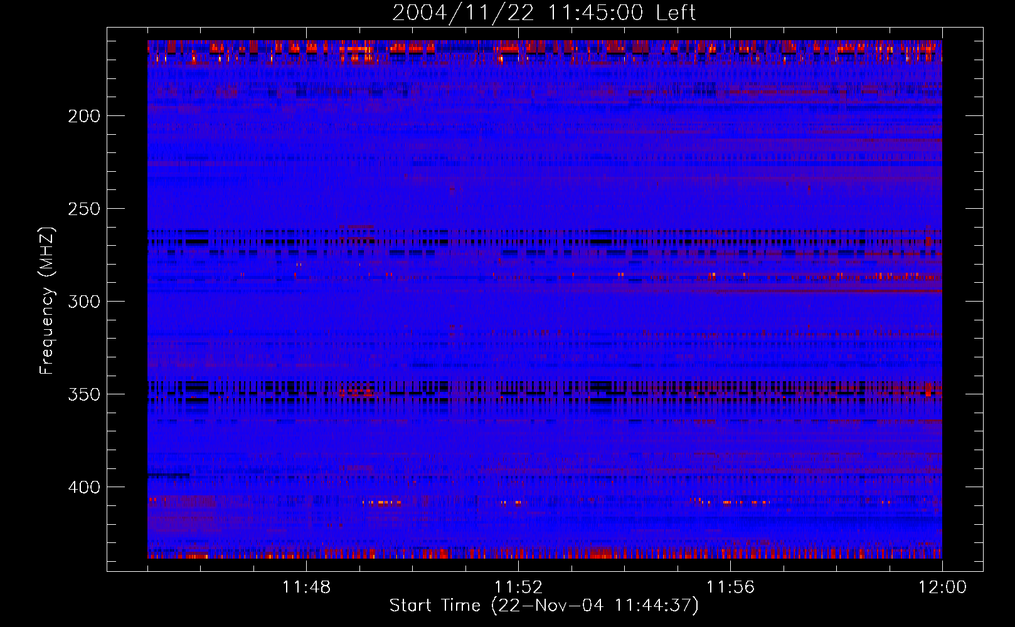Click the 12:00 time tick label
This screenshot has width=1015, height=627.
[942, 587]
